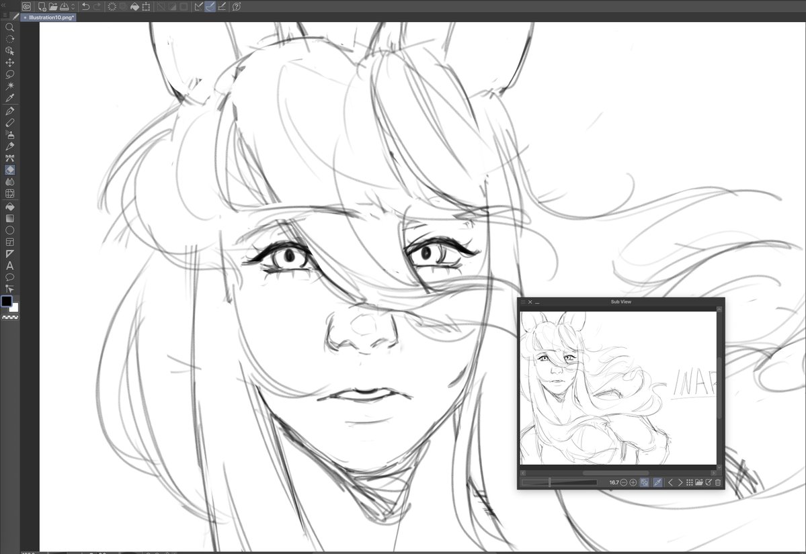Click the Scale/Rotate transform icon

point(147,7)
